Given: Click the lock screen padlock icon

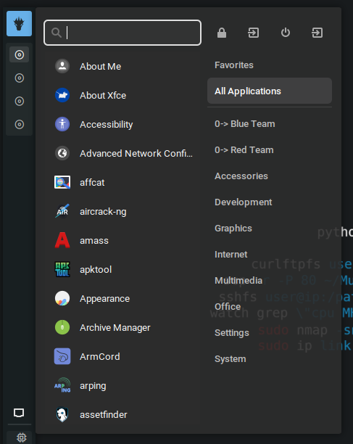Looking at the screenshot, I should (x=222, y=33).
